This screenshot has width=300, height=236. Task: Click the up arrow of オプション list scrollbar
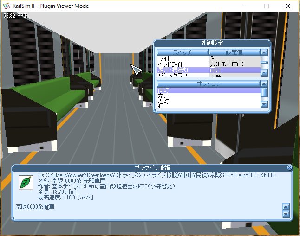click(264, 84)
